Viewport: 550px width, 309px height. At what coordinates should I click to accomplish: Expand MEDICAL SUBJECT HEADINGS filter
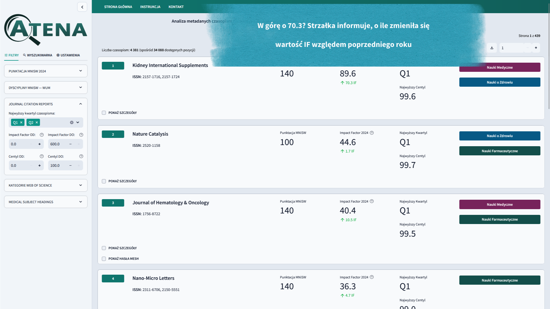click(x=46, y=202)
